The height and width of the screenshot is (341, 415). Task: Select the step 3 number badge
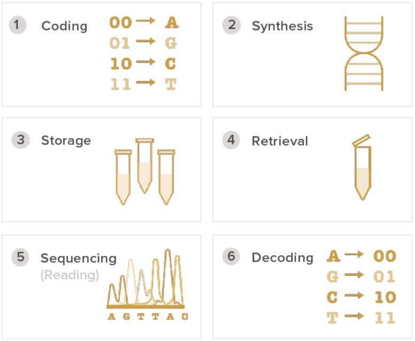point(20,140)
